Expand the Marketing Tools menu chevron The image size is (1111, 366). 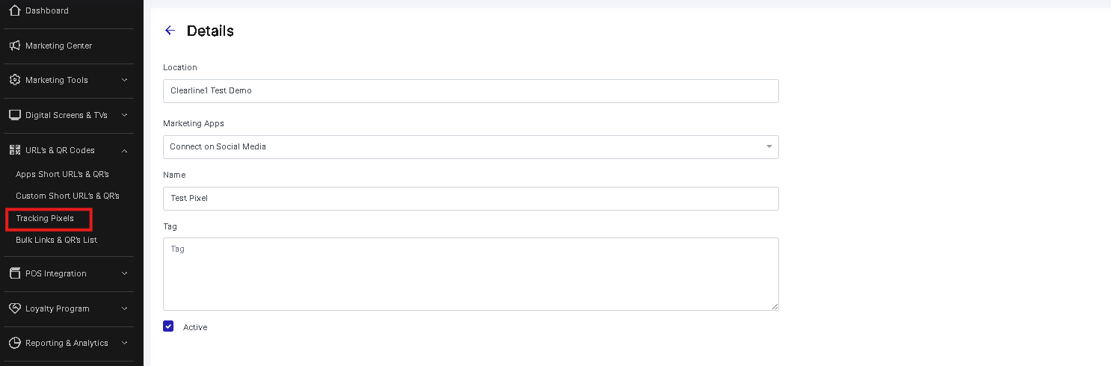(x=124, y=80)
